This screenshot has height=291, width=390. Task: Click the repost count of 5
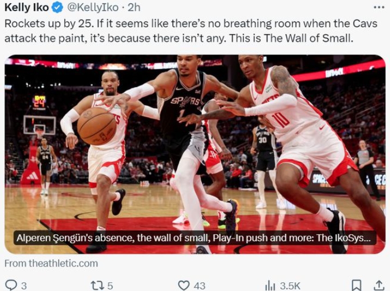pyautogui.click(x=110, y=284)
